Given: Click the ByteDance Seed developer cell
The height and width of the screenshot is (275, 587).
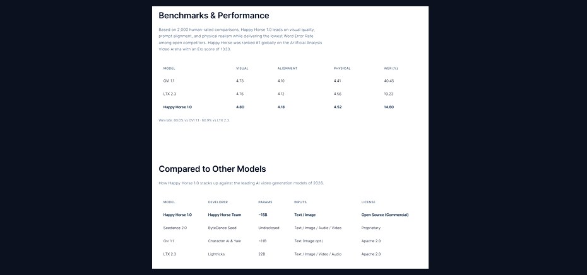Looking at the screenshot, I should coord(222,228).
